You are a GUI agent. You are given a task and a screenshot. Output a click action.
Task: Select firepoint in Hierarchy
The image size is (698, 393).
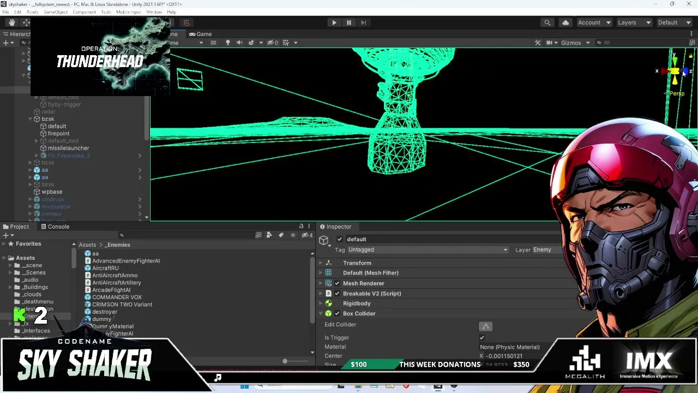(58, 133)
